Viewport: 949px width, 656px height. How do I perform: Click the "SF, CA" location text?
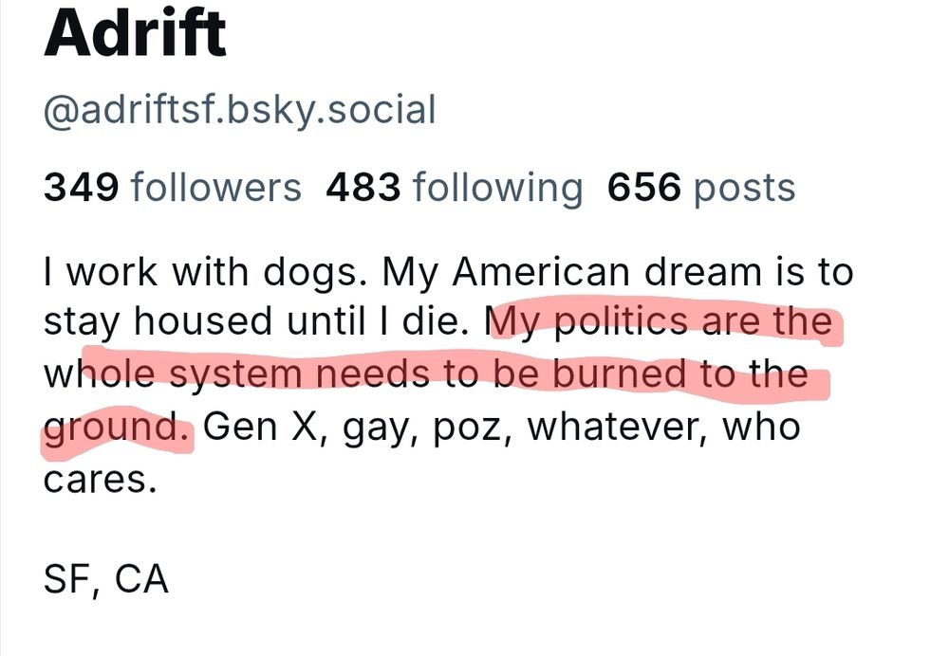tap(105, 578)
